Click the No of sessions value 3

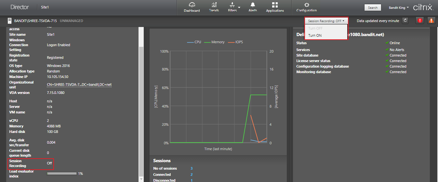[192, 168]
